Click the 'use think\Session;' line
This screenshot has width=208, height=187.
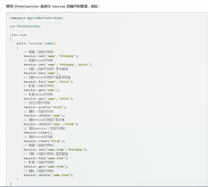tap(25, 26)
